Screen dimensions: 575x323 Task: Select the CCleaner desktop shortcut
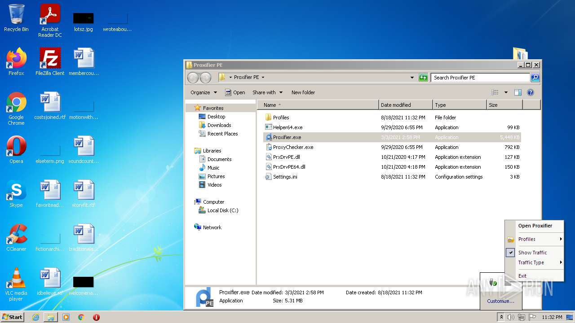click(x=16, y=238)
